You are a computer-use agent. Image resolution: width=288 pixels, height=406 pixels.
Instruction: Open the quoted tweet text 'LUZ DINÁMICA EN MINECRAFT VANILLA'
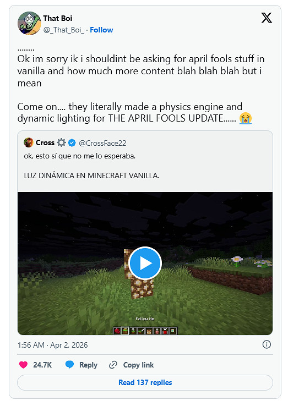tap(91, 175)
